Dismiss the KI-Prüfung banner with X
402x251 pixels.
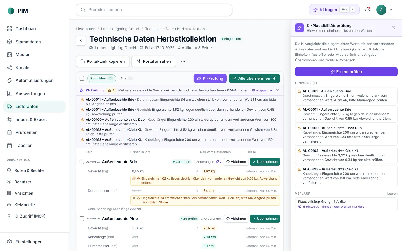277,90
